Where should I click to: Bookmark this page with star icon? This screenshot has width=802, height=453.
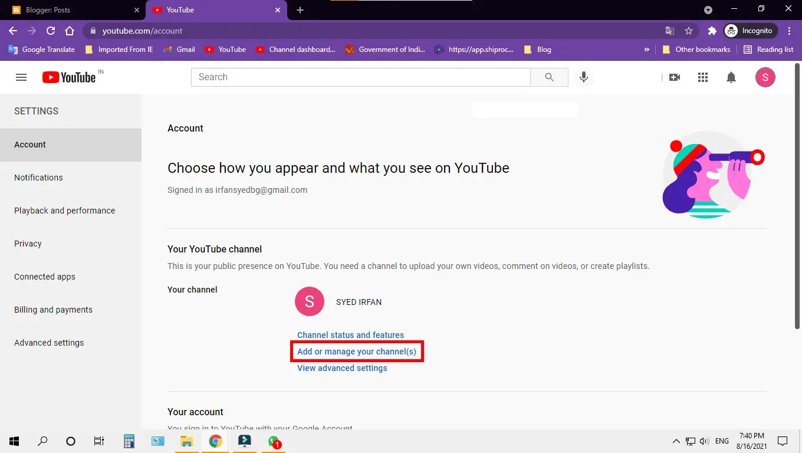[x=689, y=31]
